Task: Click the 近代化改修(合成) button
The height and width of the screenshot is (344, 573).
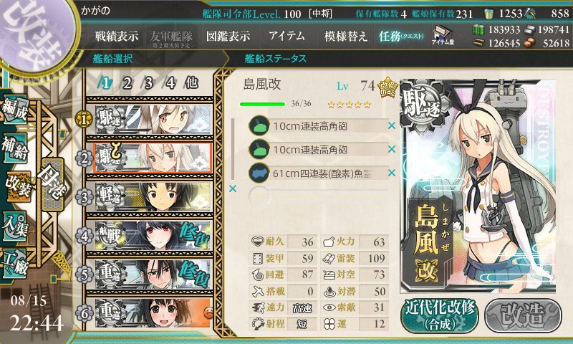Action: (x=440, y=315)
